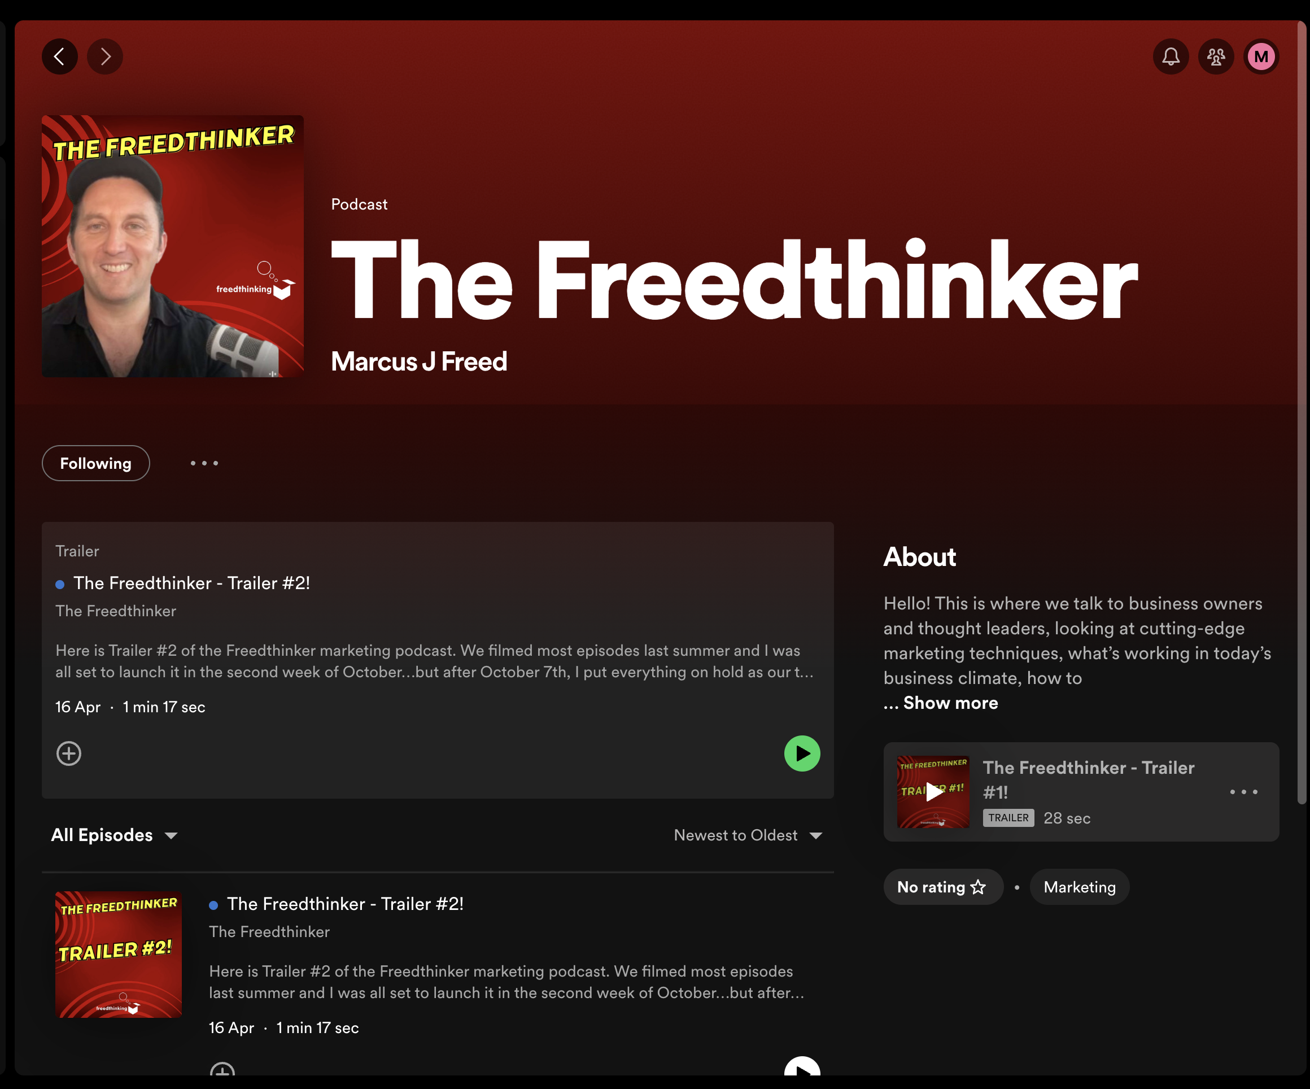Play Trailer #1 thumbnail in About section

933,792
